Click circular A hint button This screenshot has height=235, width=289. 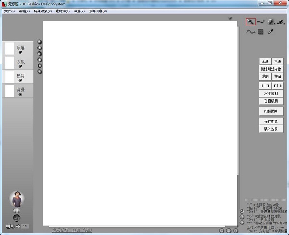coord(242,211)
